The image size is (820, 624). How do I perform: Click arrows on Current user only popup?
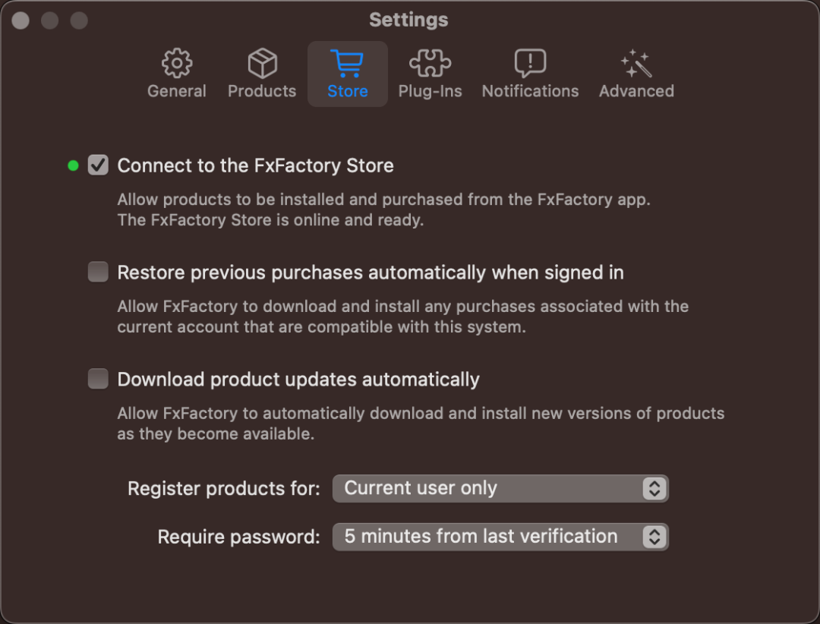point(654,489)
